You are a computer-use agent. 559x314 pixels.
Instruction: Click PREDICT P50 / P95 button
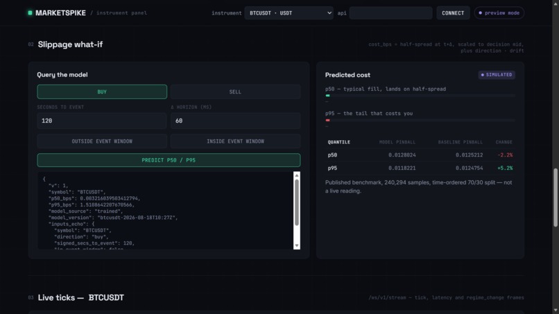[169, 160]
